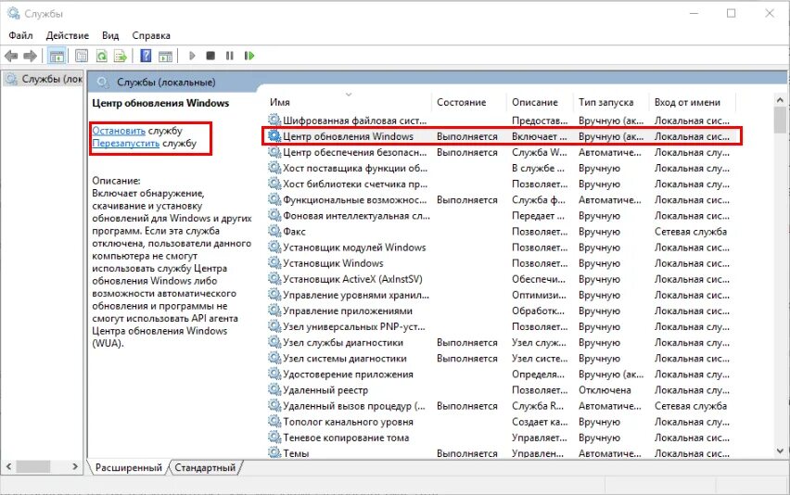The height and width of the screenshot is (495, 790).
Task: Click Отключена startup type of Удаленный реестр
Action: tap(605, 389)
